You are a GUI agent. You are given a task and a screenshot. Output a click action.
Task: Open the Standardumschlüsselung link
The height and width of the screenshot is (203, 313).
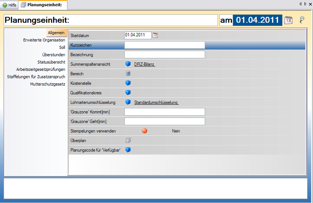pyautogui.click(x=156, y=102)
